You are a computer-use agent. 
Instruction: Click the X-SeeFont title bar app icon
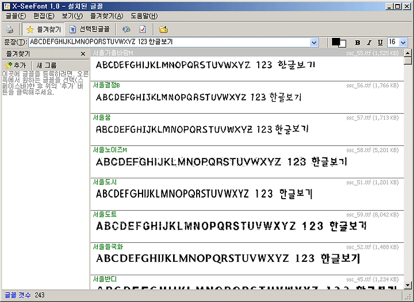coord(7,6)
